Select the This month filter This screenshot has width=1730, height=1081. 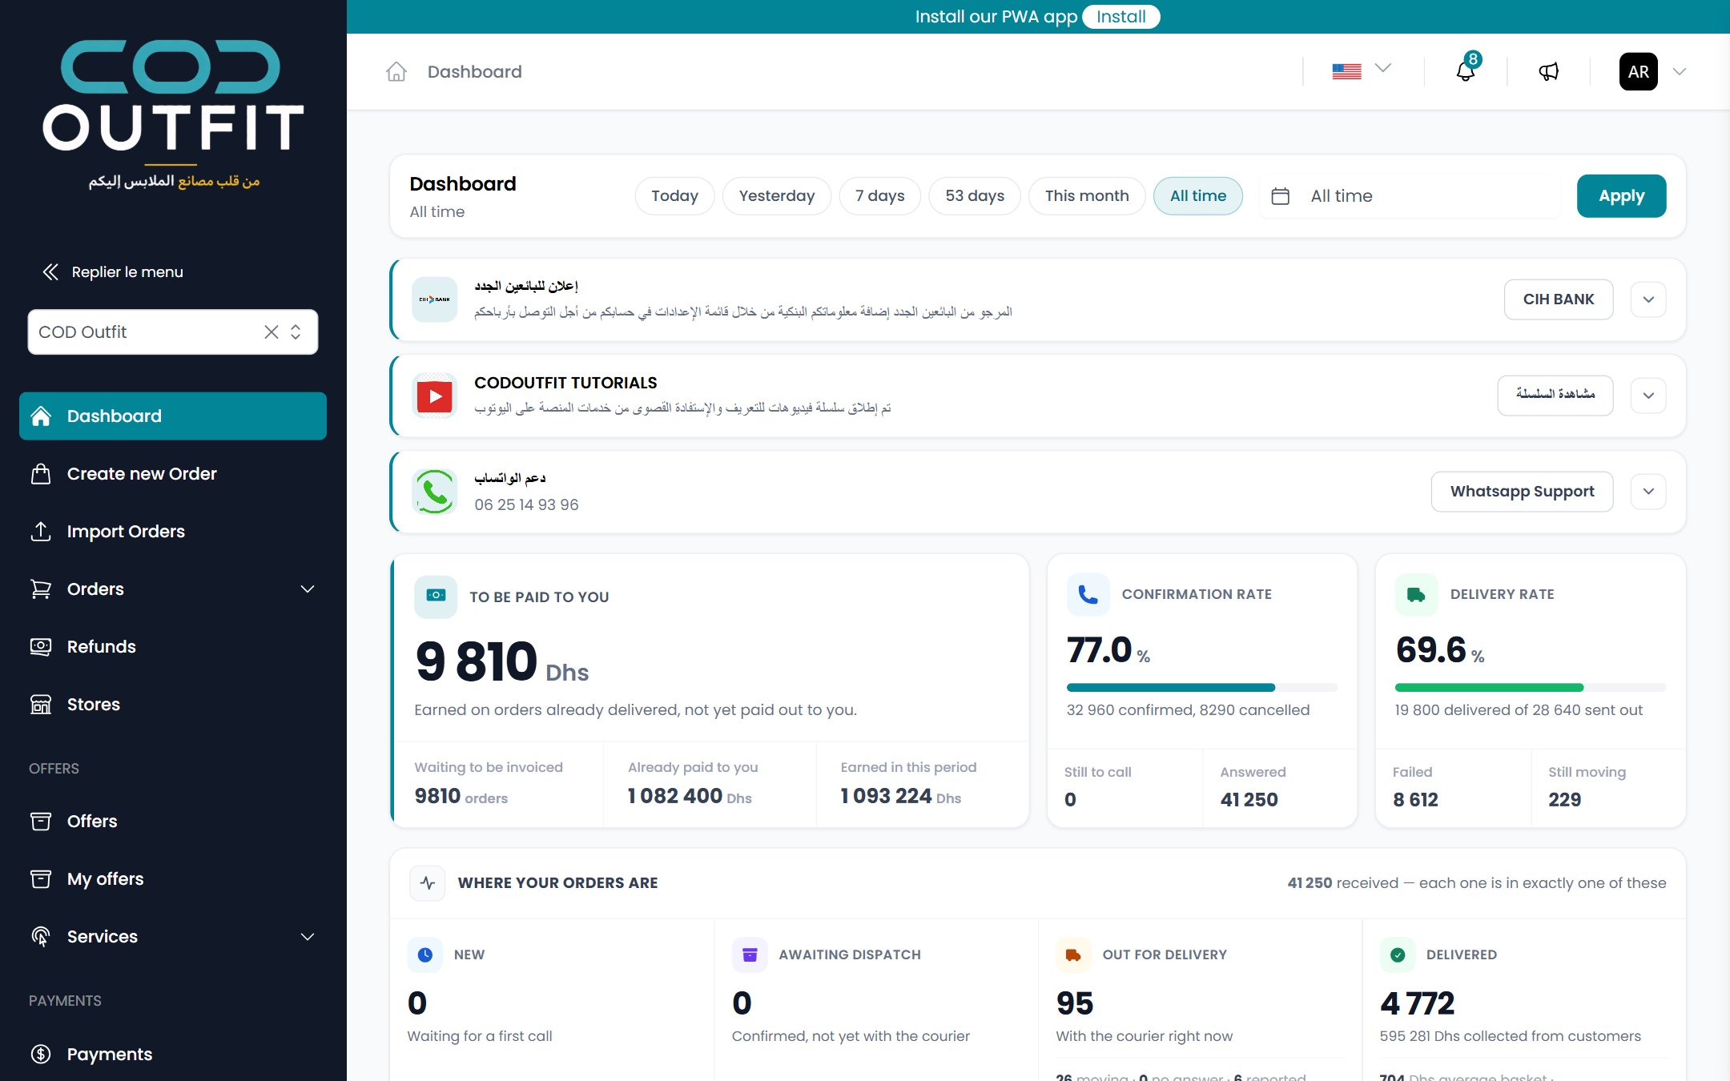click(1087, 196)
